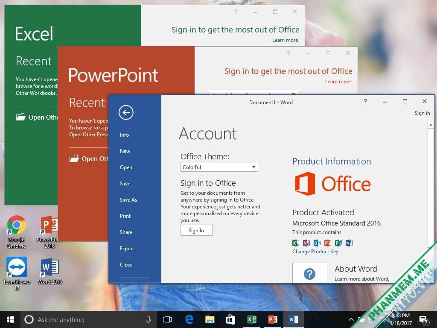Screen dimensions: 437x328
Task: Switch to PowerPoint via taskbar icon
Action: point(272,319)
